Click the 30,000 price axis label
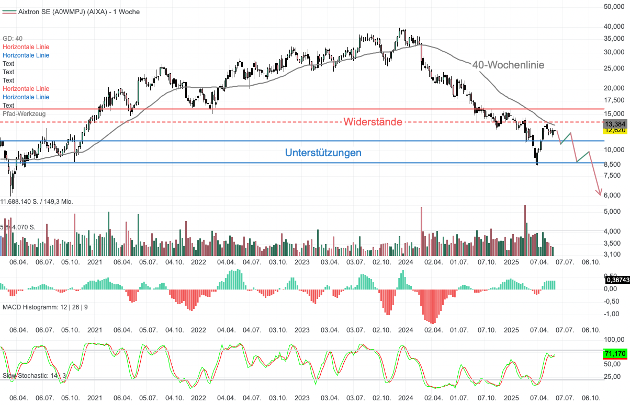The width and height of the screenshot is (630, 405). click(x=615, y=52)
